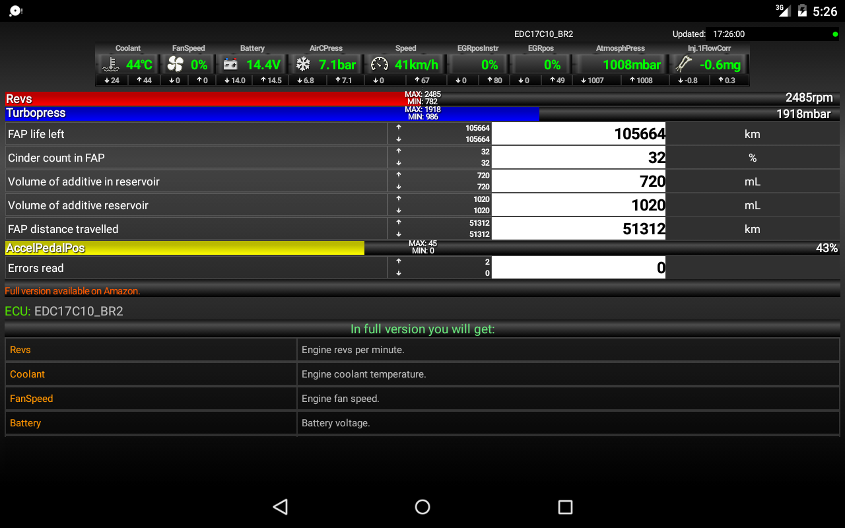Viewport: 845px width, 528px height.
Task: Tap the 7.1bar air conditioning pressure reading
Action: [x=337, y=65]
